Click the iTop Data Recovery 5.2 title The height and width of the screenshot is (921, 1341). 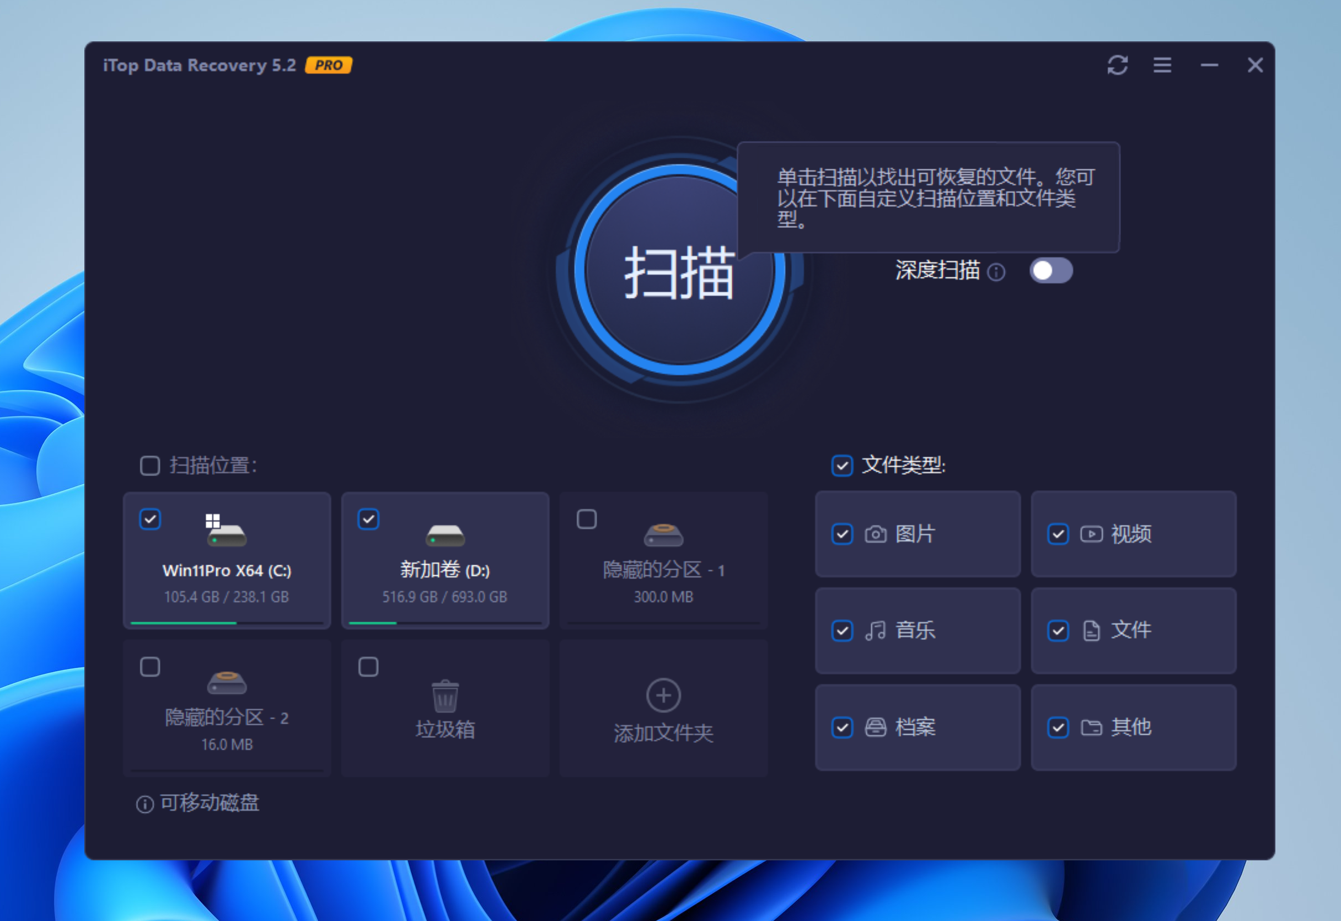pyautogui.click(x=200, y=65)
